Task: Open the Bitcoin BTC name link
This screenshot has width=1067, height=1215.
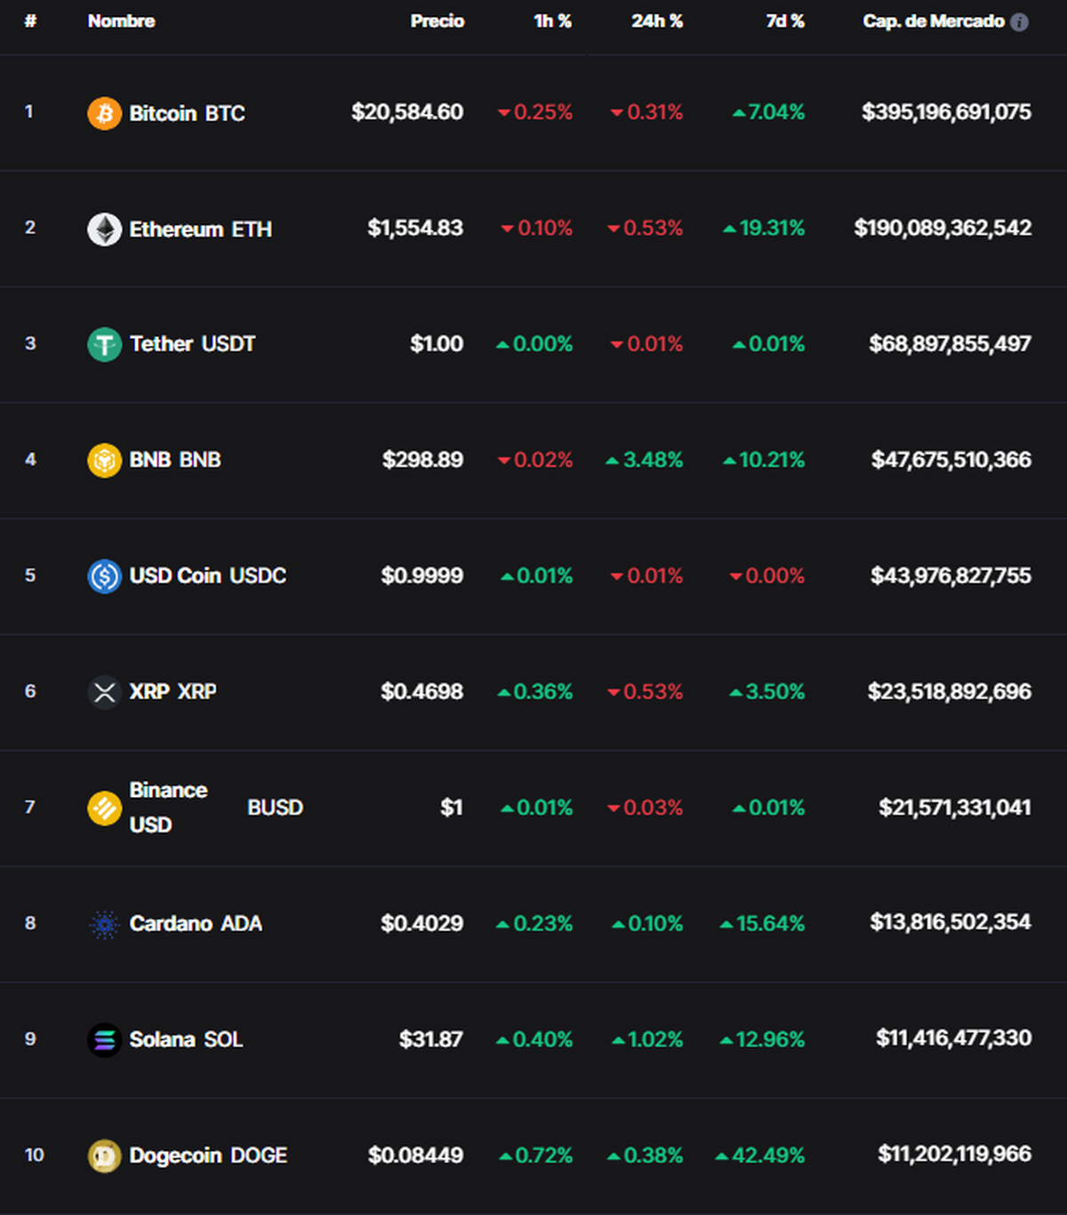Action: [187, 113]
